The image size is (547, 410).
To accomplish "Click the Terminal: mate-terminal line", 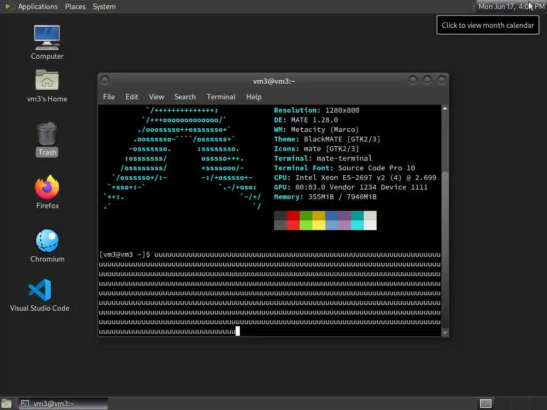I will click(323, 158).
